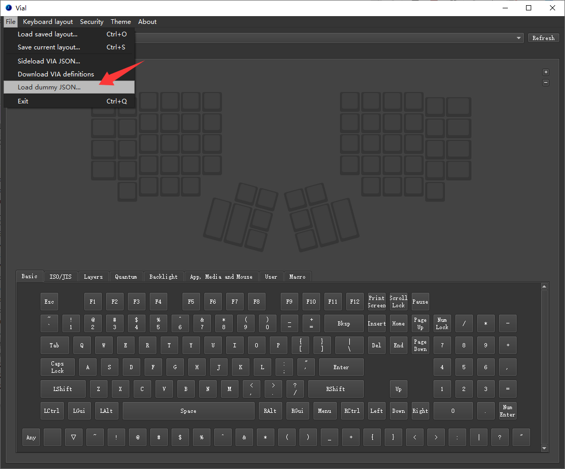The image size is (565, 469).
Task: Open the App, Media and Mouse tab
Action: tap(221, 277)
